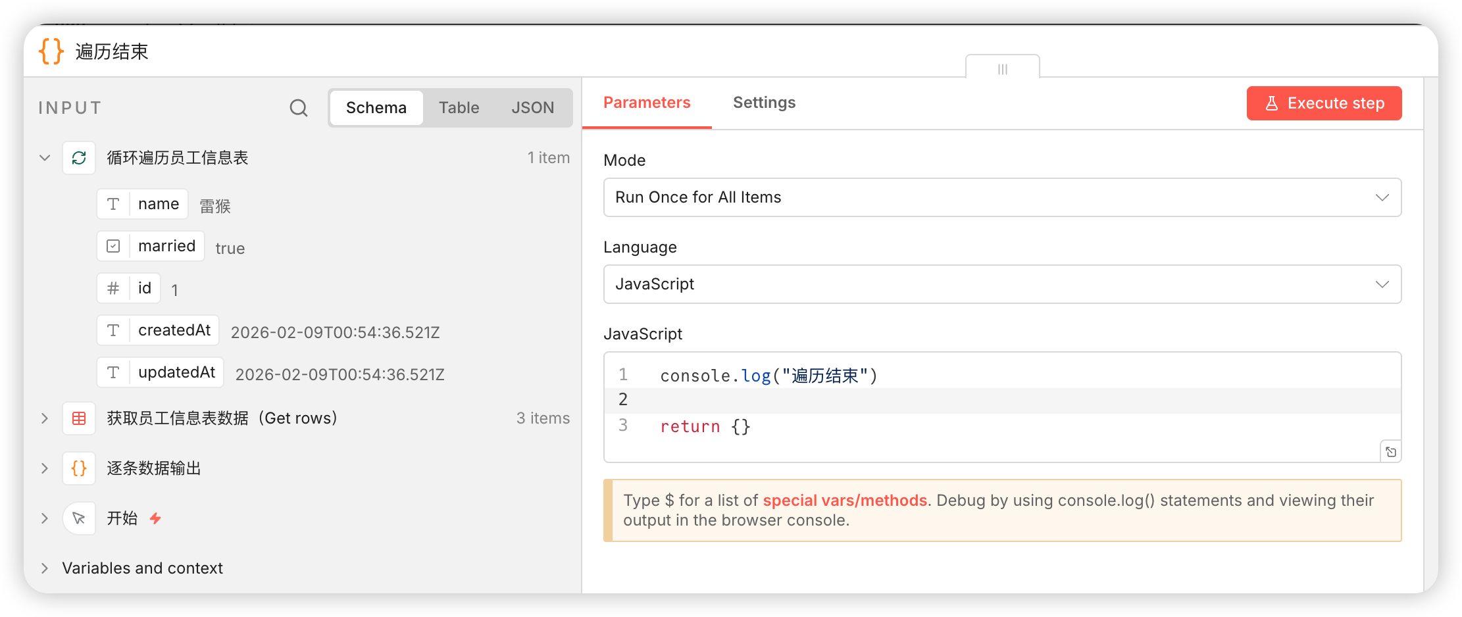Select the Parameters tab
This screenshot has width=1462, height=617.
(647, 103)
